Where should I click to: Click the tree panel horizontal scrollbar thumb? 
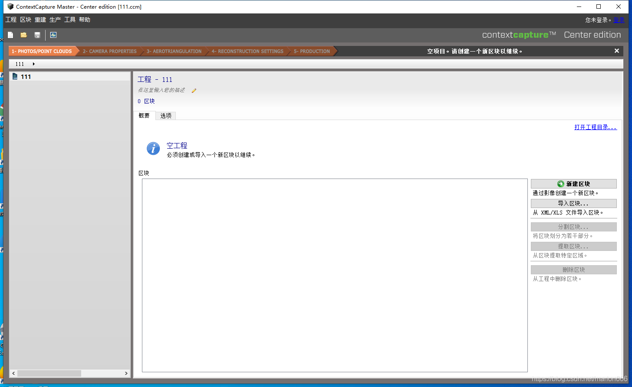coord(49,373)
